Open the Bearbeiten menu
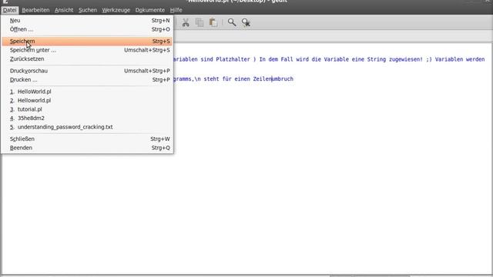This screenshot has width=493, height=277. tap(35, 10)
